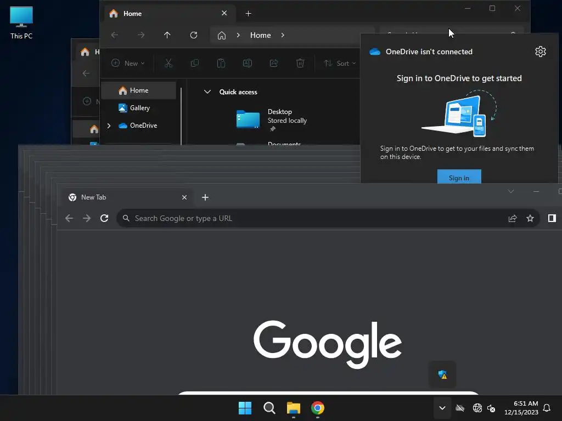The height and width of the screenshot is (421, 562).
Task: Go forward in Chrome
Action: coord(87,218)
